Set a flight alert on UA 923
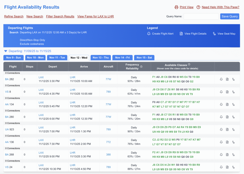Image resolution: width=244 pixels, height=174 pixels. click(x=221, y=129)
